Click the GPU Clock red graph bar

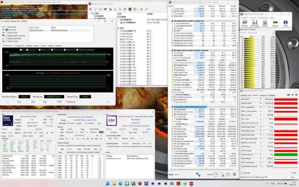coord(286,99)
